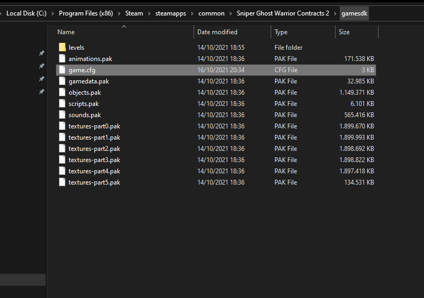Image resolution: width=424 pixels, height=298 pixels.
Task: Sort files by the Name column header
Action: (x=66, y=32)
